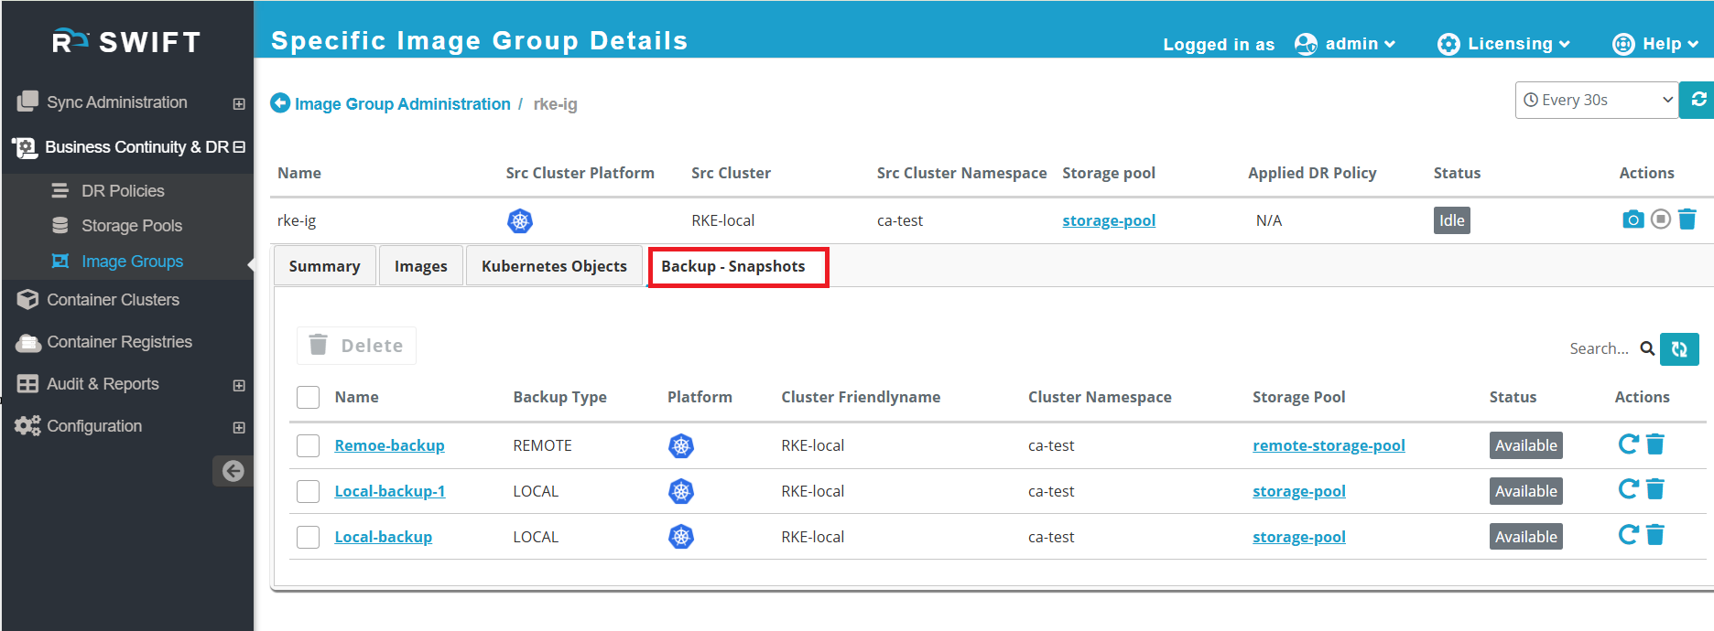Viewport: 1714px width, 631px height.
Task: Click the Kubernetes platform icon for Remoe-backup
Action: coord(681,446)
